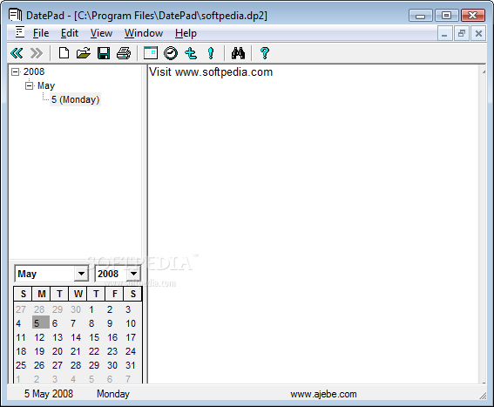This screenshot has width=494, height=407.
Task: Go to next entry with double-right arrows
Action: click(x=37, y=53)
